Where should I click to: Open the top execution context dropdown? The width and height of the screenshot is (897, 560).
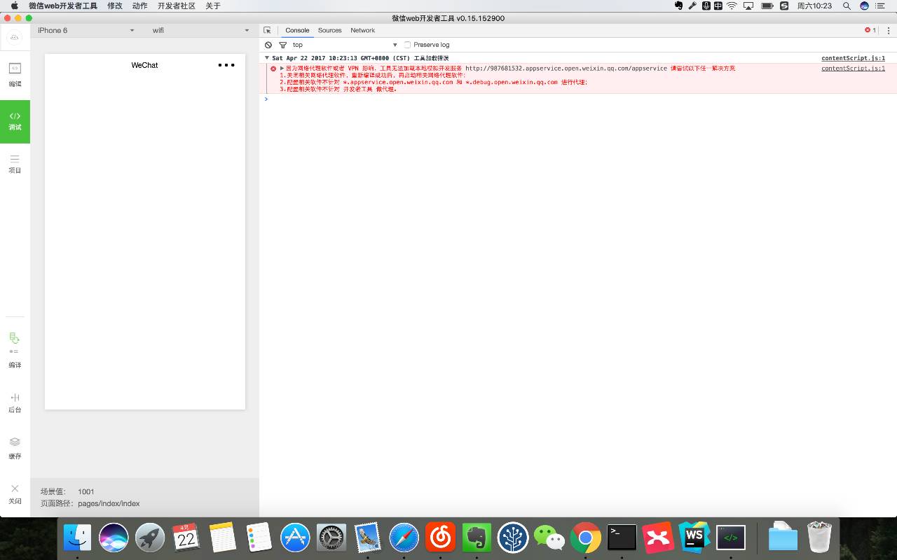344,45
